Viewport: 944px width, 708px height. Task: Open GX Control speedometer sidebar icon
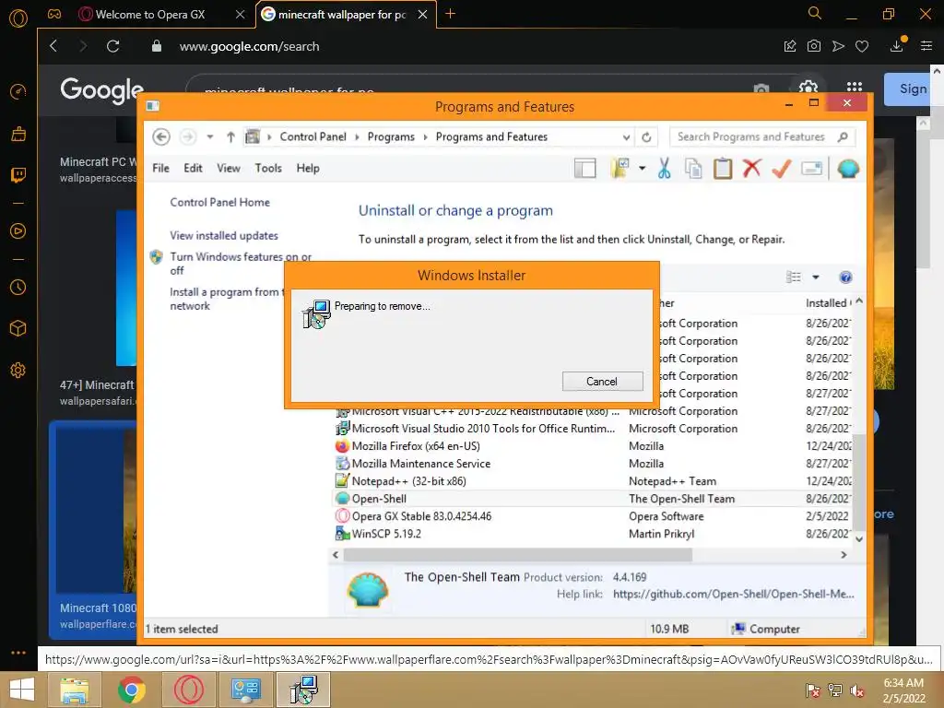click(18, 91)
